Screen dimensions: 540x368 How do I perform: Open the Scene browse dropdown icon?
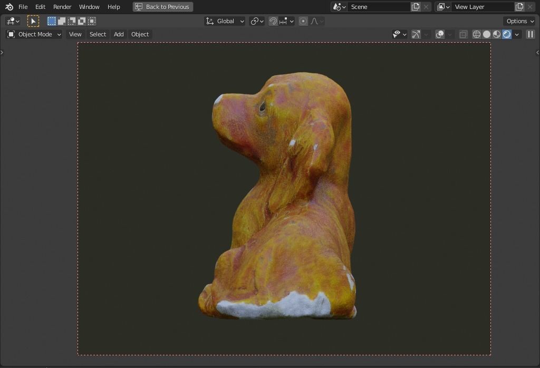click(339, 7)
